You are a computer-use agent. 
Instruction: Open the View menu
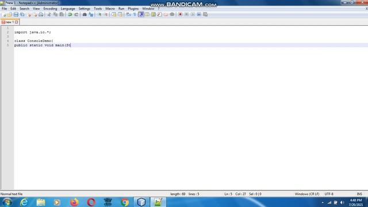36,9
